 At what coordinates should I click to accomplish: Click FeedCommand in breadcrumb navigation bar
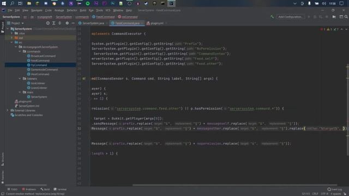pyautogui.click(x=103, y=17)
